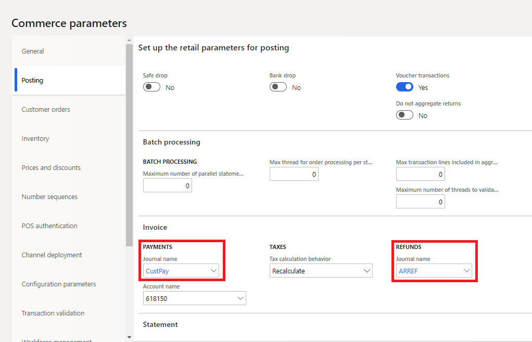This screenshot has height=342, width=532.
Task: Switch to the General settings section
Action: 32,51
